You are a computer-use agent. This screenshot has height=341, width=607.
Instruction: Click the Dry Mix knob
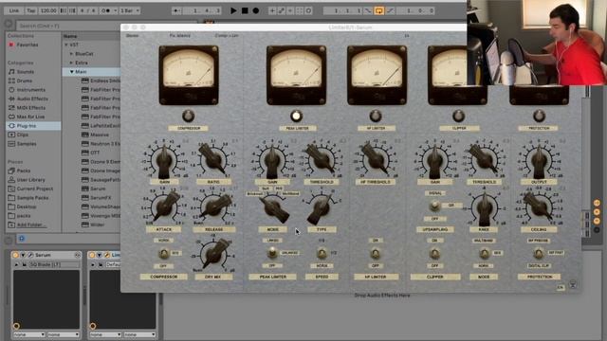[x=214, y=254]
